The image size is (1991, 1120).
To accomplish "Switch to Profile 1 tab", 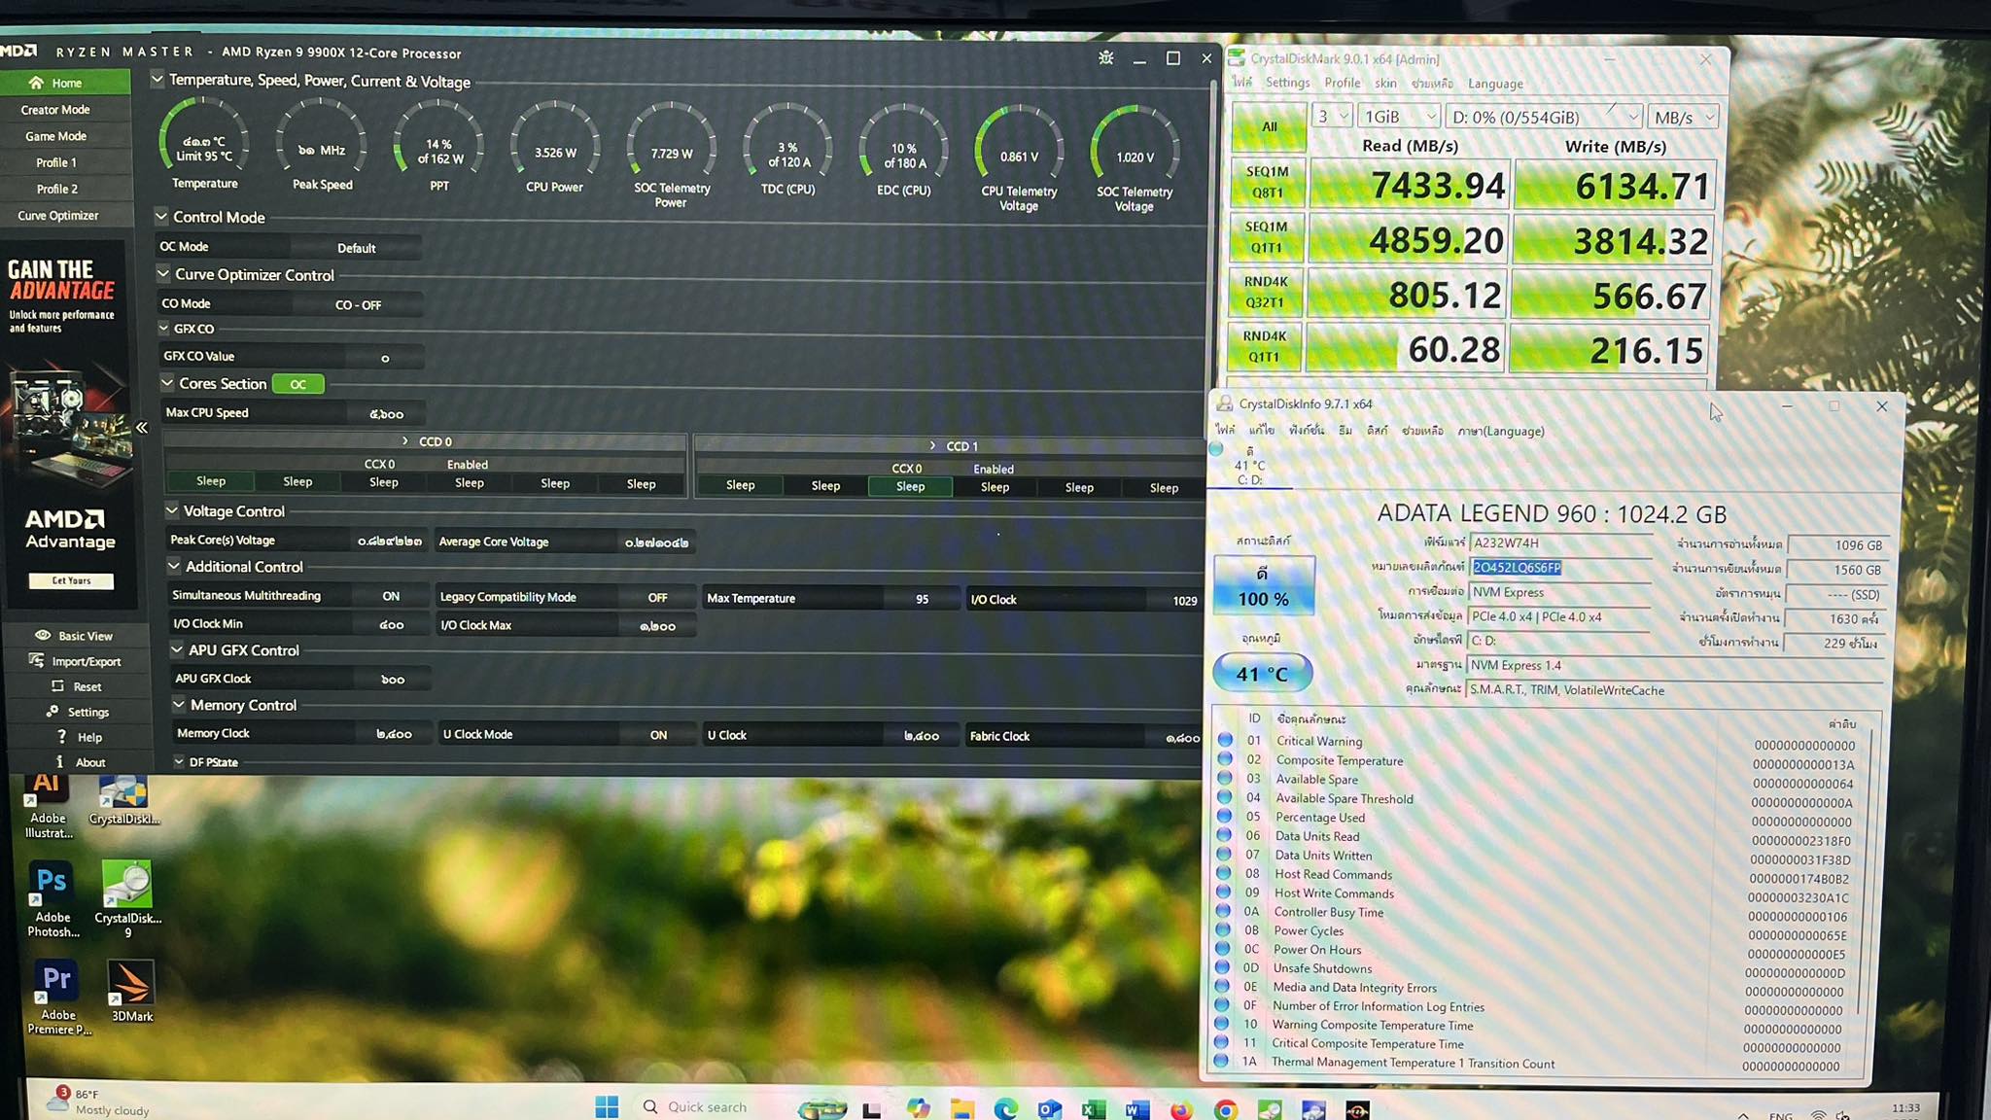I will pyautogui.click(x=56, y=162).
